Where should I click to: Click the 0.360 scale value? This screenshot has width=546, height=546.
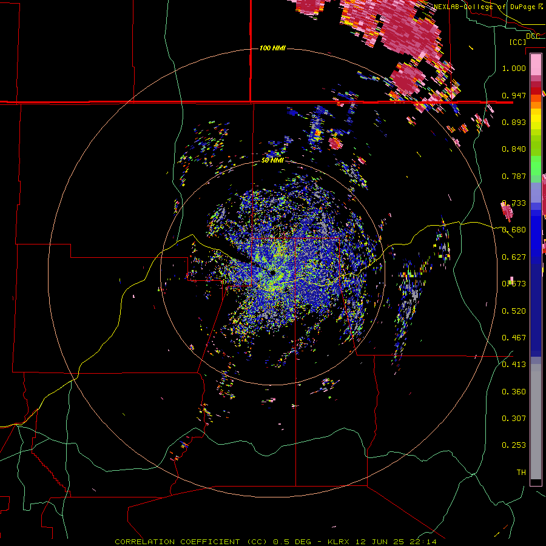514,392
